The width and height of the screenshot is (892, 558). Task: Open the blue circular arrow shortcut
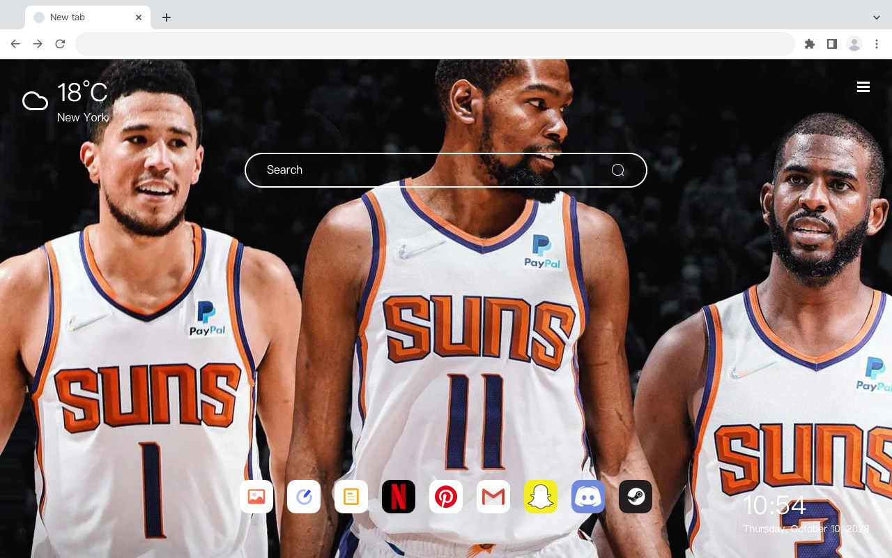(x=304, y=497)
